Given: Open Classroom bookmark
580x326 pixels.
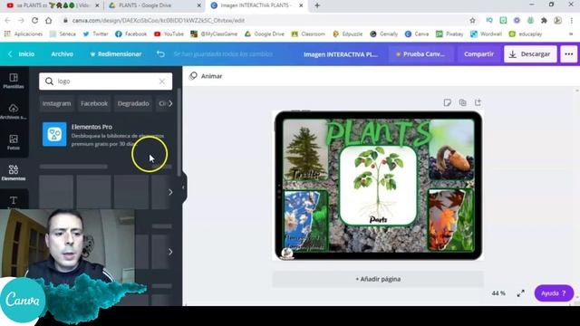Looking at the screenshot, I should [x=308, y=34].
